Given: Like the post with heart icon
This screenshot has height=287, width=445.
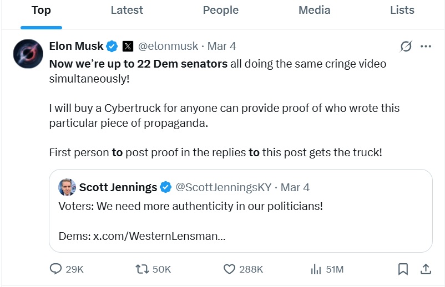Looking at the screenshot, I should click(x=230, y=269).
